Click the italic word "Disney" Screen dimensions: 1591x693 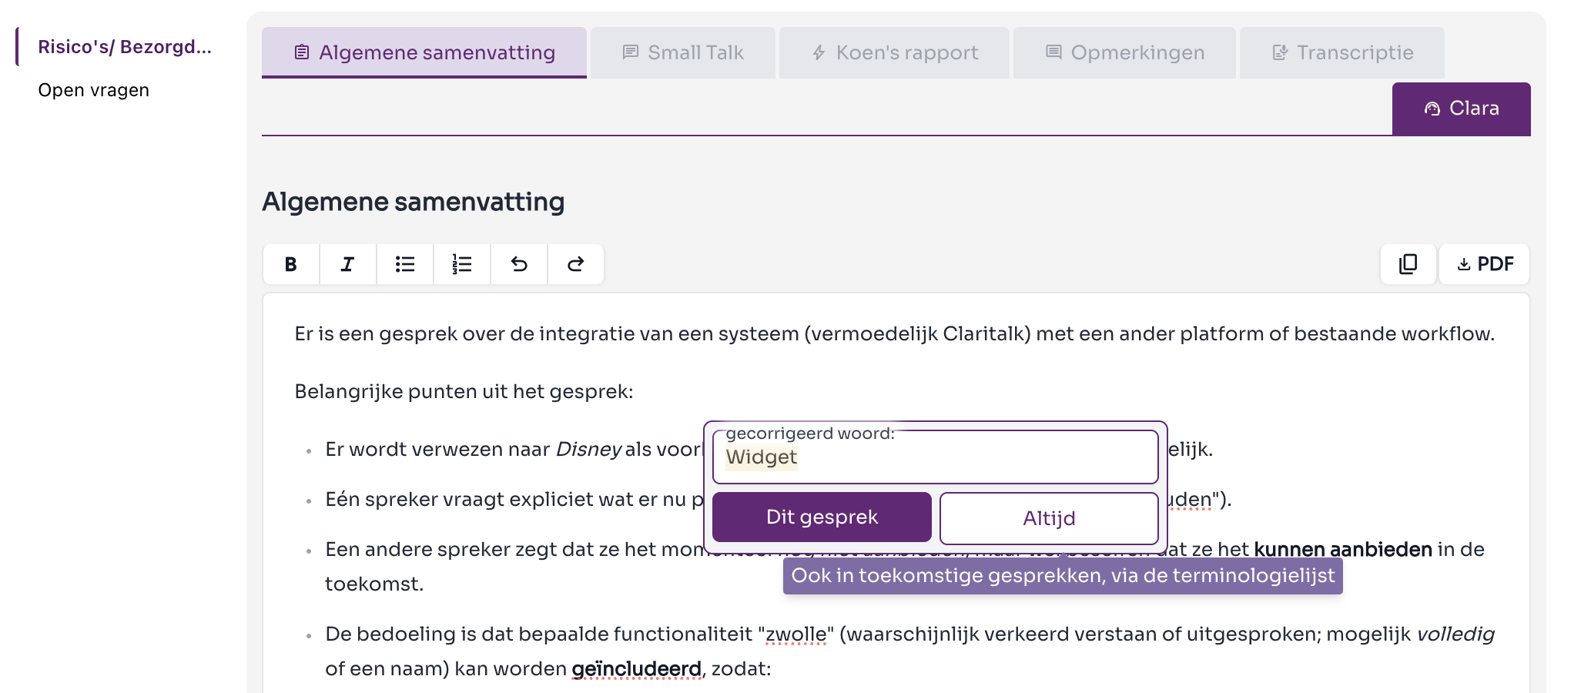[588, 450]
